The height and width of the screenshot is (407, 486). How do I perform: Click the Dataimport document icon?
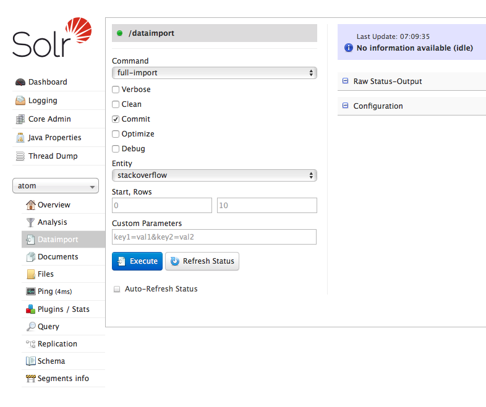pyautogui.click(x=31, y=240)
